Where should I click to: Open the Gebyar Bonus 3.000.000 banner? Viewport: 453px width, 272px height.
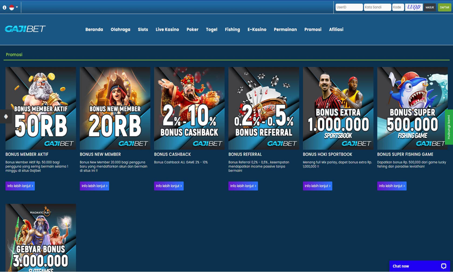pyautogui.click(x=41, y=237)
